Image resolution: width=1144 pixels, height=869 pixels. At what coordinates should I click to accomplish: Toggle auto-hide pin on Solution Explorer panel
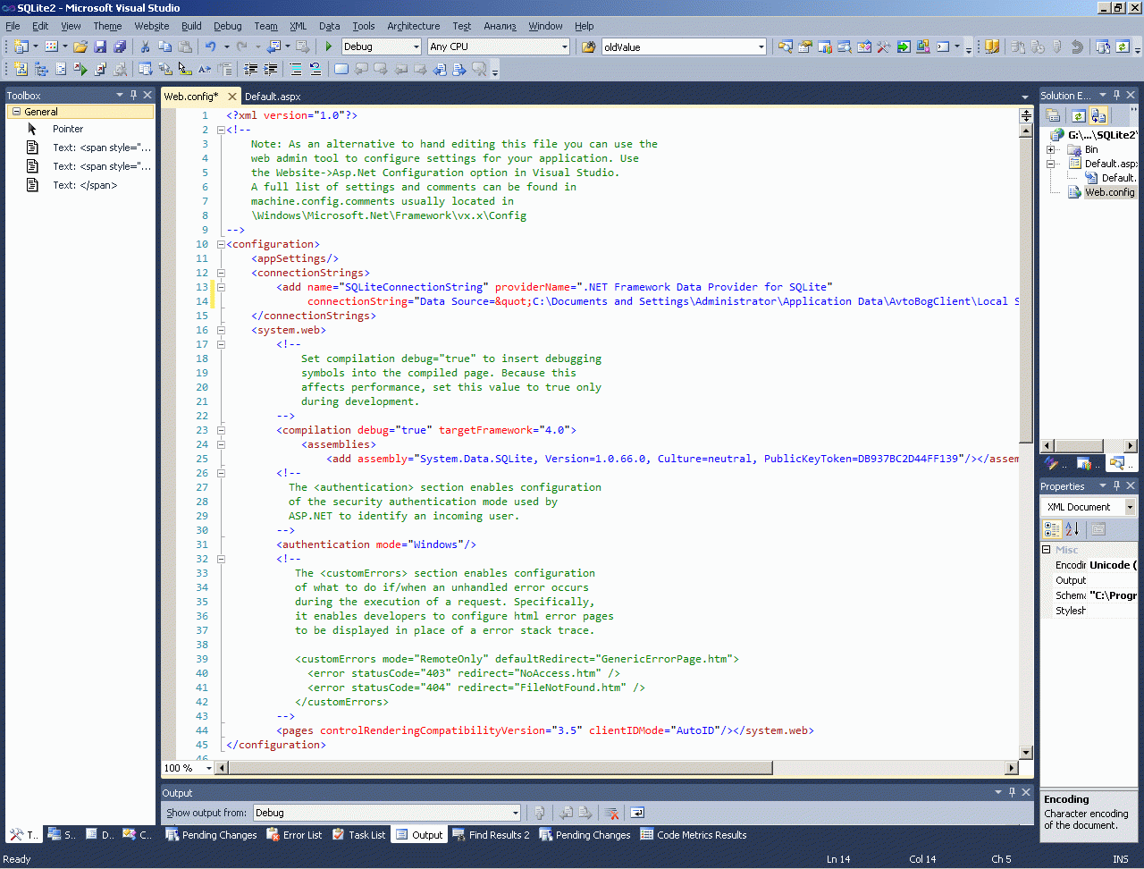[1116, 95]
